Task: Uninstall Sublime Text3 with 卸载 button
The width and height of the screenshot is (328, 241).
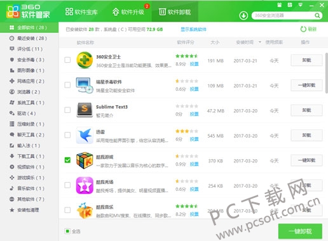Action: 306,110
